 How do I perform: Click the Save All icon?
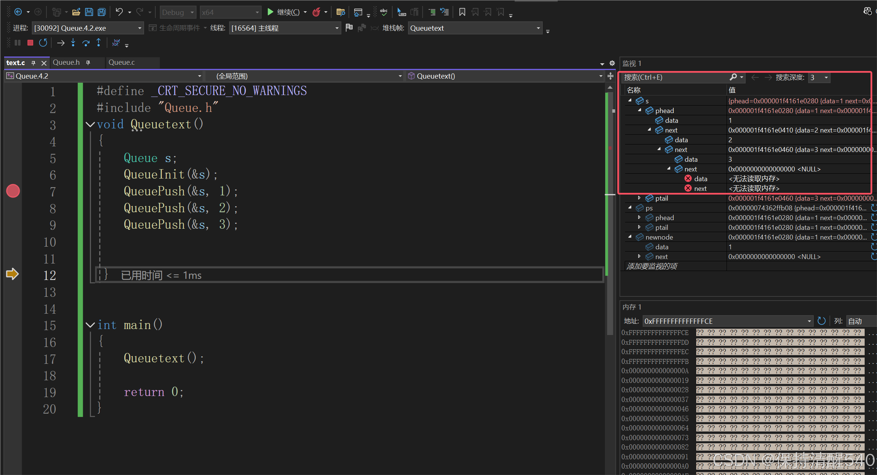pyautogui.click(x=101, y=12)
